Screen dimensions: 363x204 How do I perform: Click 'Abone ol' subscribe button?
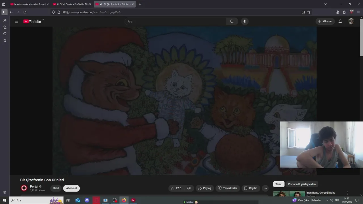[71, 188]
